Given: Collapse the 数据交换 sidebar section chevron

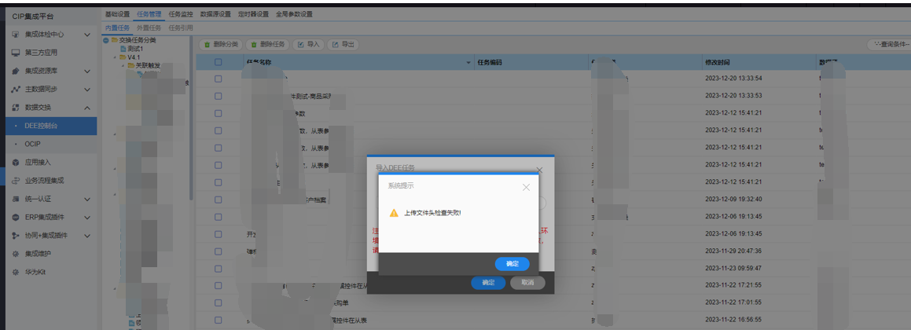Looking at the screenshot, I should tap(87, 108).
